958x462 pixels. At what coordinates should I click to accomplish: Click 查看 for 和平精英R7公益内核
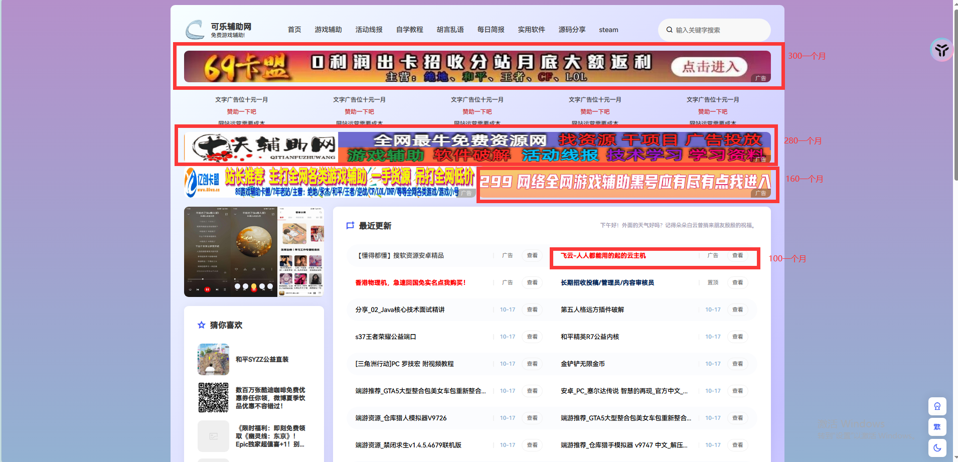[737, 337]
